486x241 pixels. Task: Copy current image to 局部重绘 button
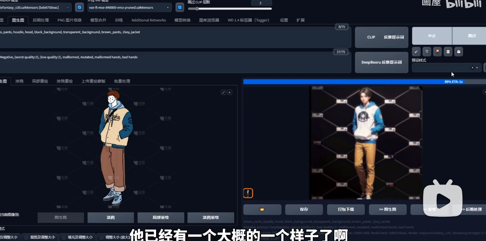point(161,217)
